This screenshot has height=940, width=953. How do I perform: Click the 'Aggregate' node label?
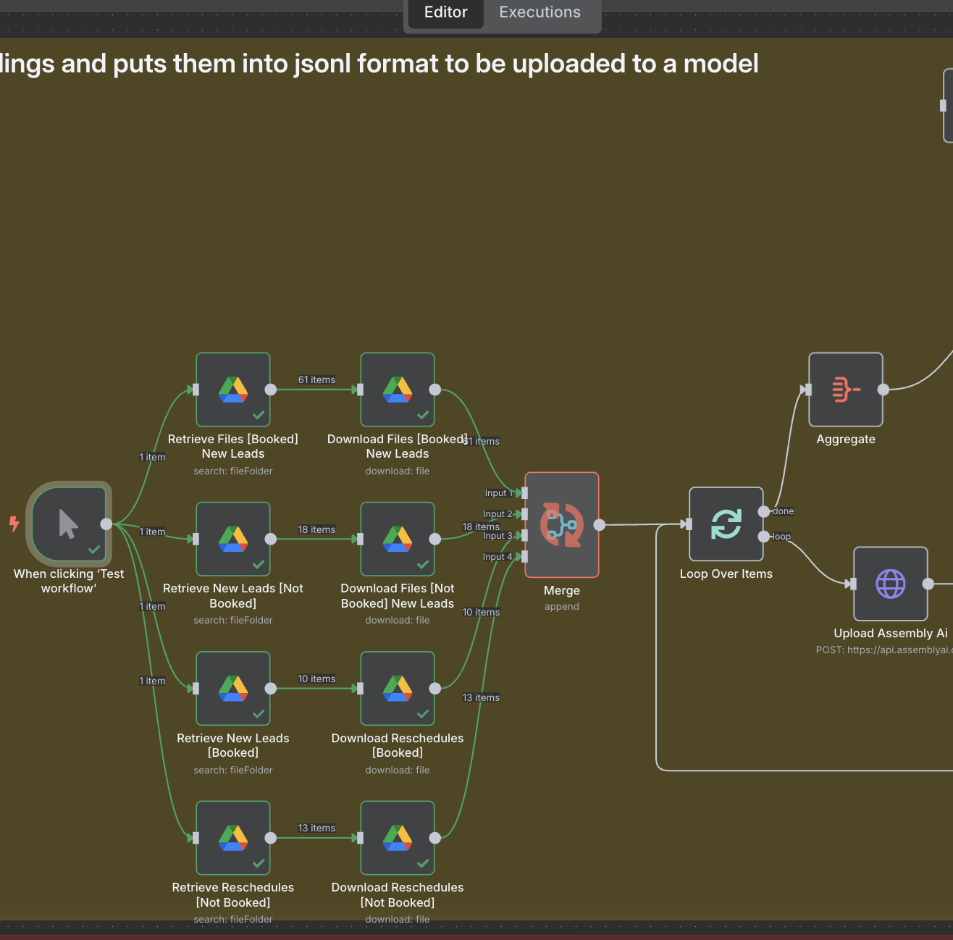846,439
